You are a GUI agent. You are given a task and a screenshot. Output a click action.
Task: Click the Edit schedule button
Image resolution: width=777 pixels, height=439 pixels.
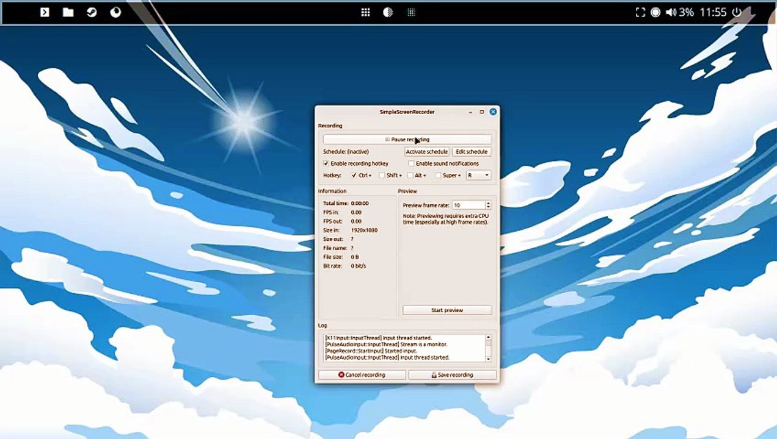pyautogui.click(x=472, y=152)
